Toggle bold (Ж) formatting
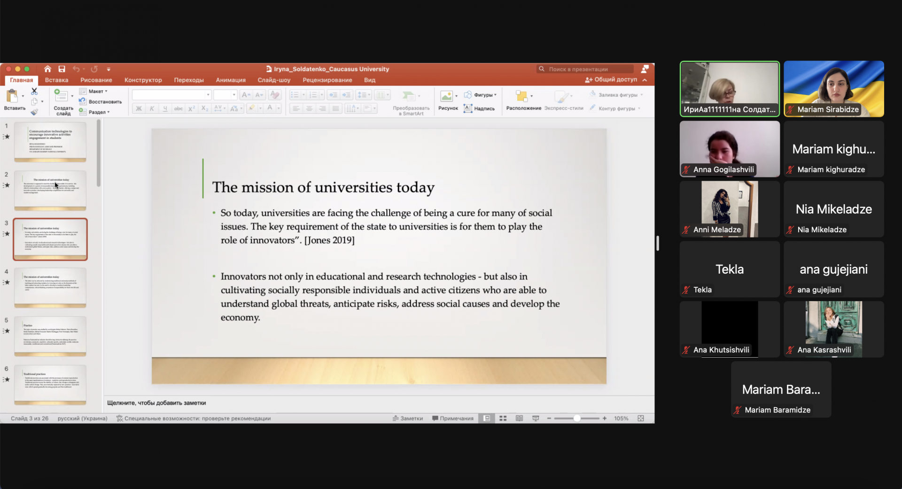Viewport: 902px width, 489px height. coord(139,108)
